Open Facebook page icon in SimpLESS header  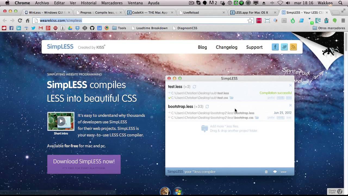point(275,47)
